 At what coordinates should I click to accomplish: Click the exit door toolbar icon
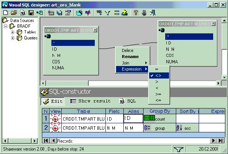click(153, 13)
